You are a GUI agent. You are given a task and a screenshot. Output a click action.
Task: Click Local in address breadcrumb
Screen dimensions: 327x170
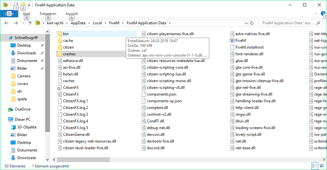(x=97, y=23)
